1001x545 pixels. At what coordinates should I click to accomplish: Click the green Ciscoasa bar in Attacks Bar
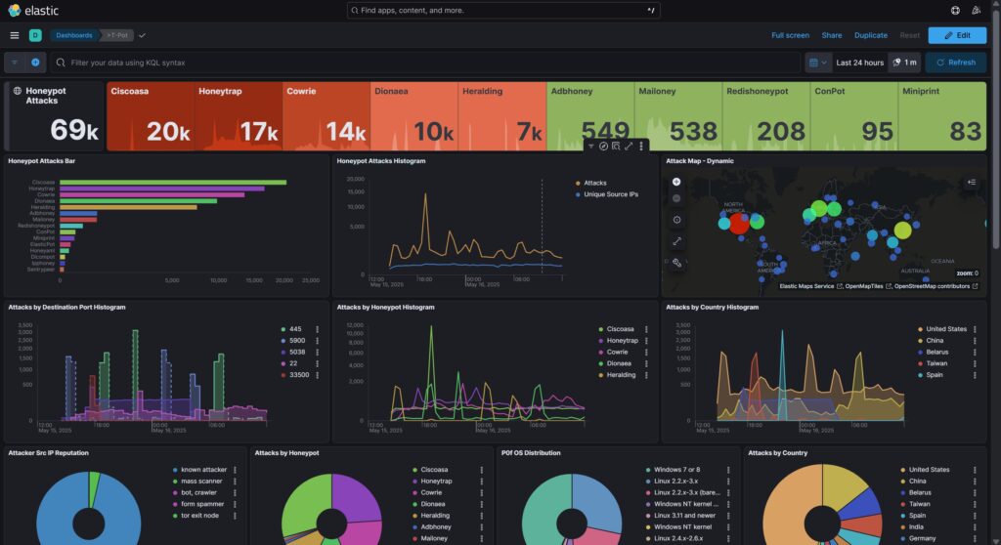pyautogui.click(x=173, y=183)
